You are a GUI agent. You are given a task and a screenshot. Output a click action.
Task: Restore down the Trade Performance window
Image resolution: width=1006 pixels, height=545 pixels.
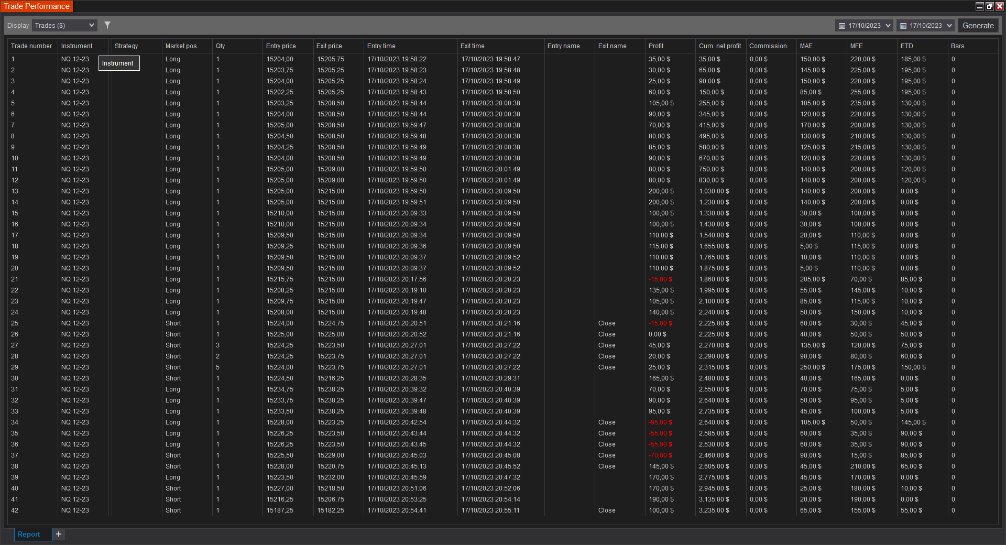(989, 6)
